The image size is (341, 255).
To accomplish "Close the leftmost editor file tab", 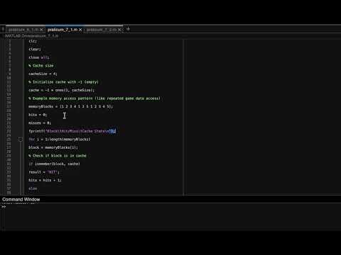I will (x=41, y=30).
